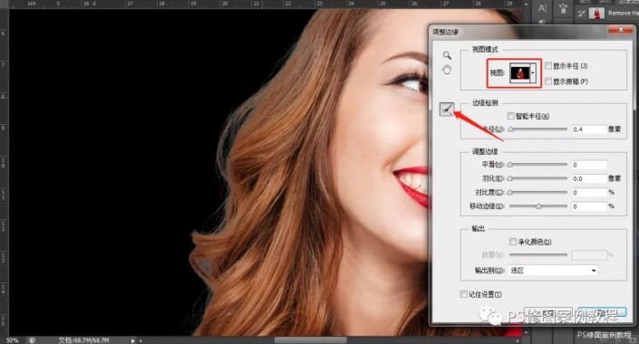This screenshot has width=639, height=344.
Task: Click the history brush source icon beside Remove Ha
Action: click(581, 14)
